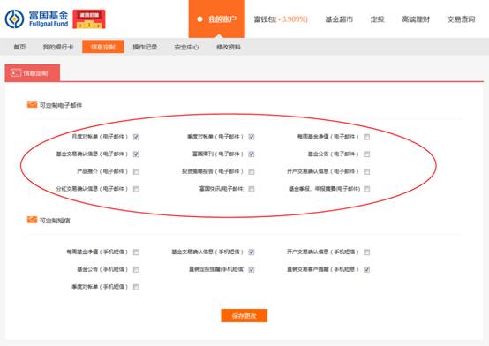Uncheck 季度对账单 email checkbox
This screenshot has height=346, width=489.
coord(252,137)
